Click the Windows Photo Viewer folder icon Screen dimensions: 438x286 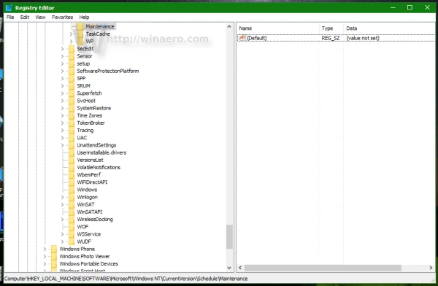tap(54, 256)
